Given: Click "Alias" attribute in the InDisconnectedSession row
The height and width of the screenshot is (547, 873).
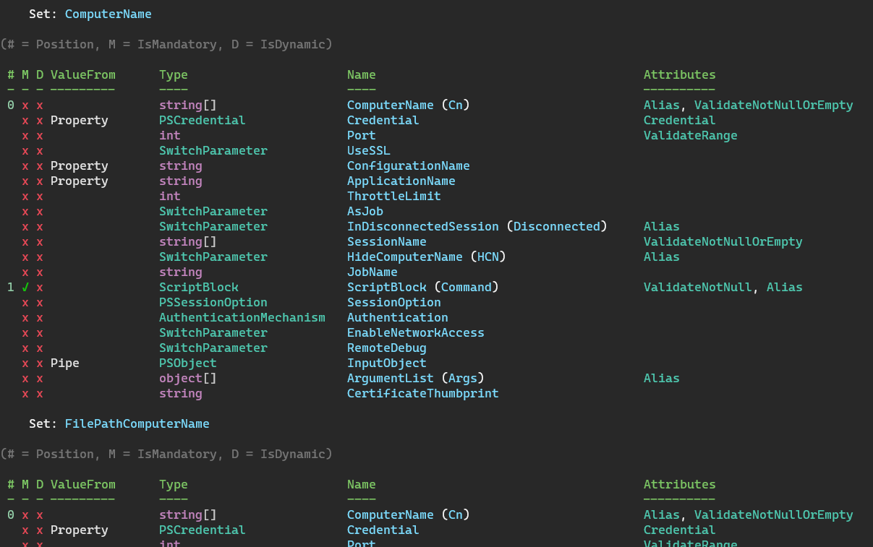Looking at the screenshot, I should [x=662, y=226].
